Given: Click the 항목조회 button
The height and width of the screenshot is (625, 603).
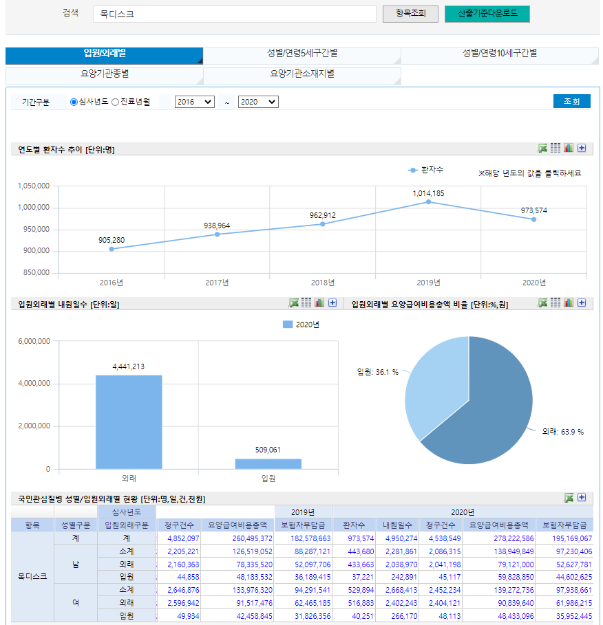Looking at the screenshot, I should (x=411, y=14).
